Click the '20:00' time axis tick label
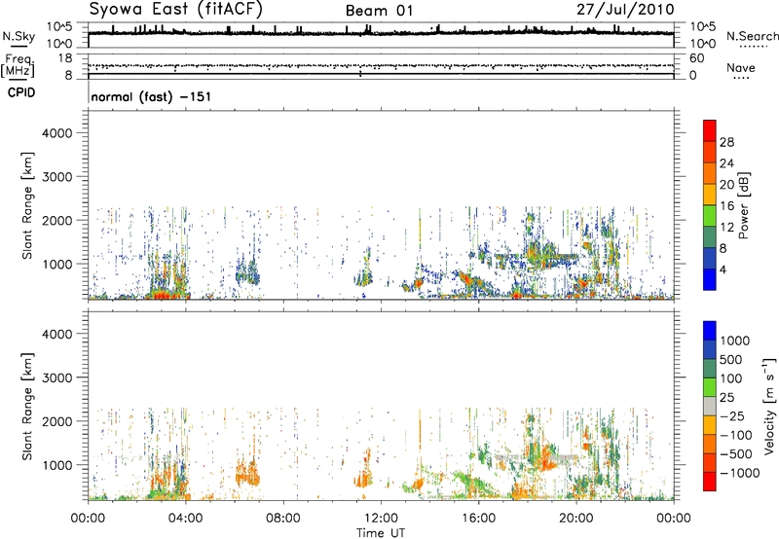This screenshot has width=779, height=539. tap(576, 519)
